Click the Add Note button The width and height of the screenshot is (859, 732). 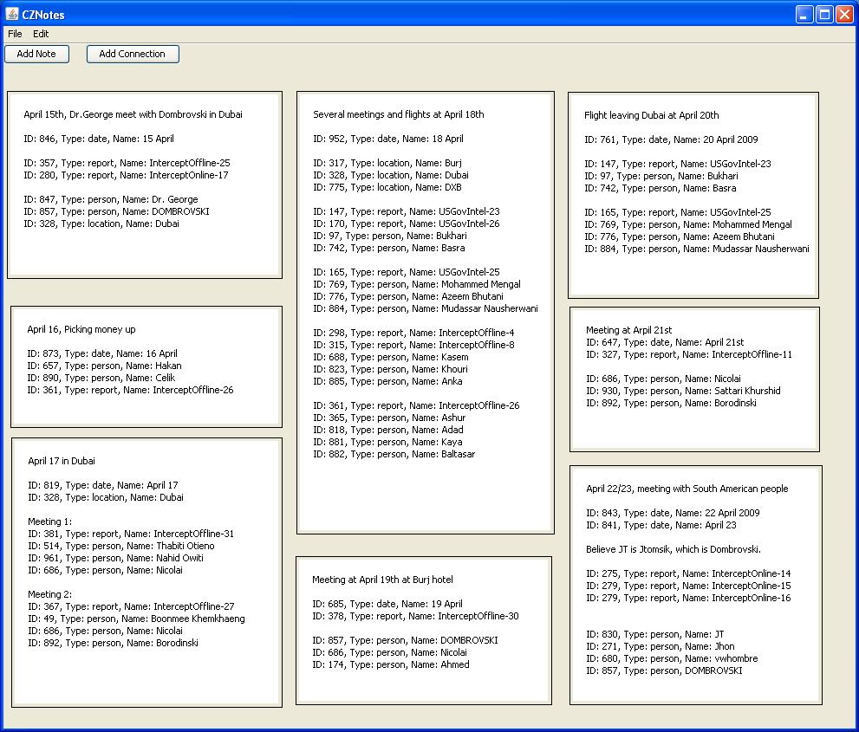(36, 54)
